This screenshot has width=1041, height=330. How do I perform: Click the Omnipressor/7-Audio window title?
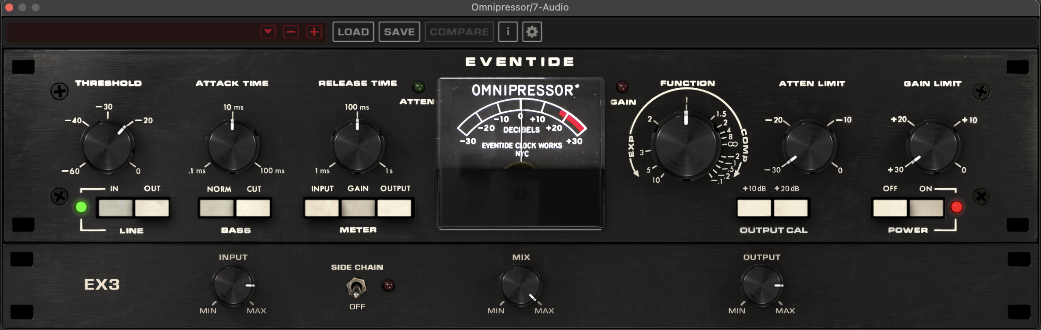pyautogui.click(x=520, y=7)
